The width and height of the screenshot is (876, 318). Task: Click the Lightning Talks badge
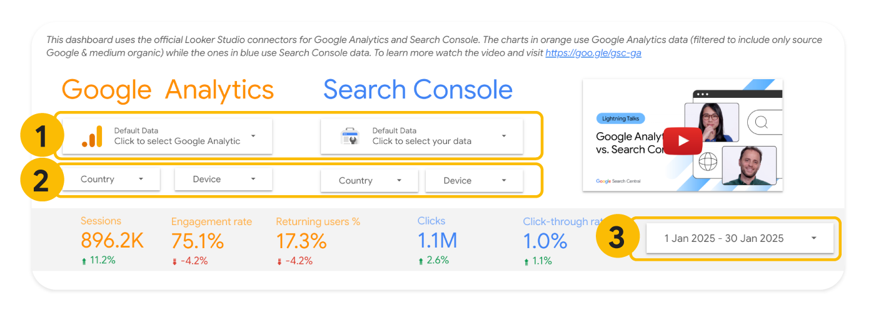point(619,118)
